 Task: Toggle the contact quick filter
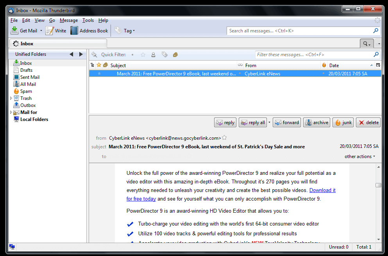click(154, 55)
